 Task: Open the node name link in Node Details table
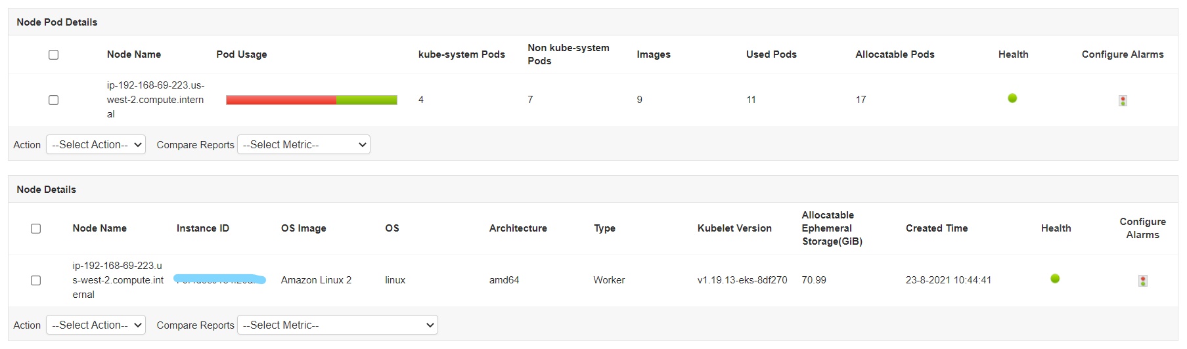[x=118, y=280]
